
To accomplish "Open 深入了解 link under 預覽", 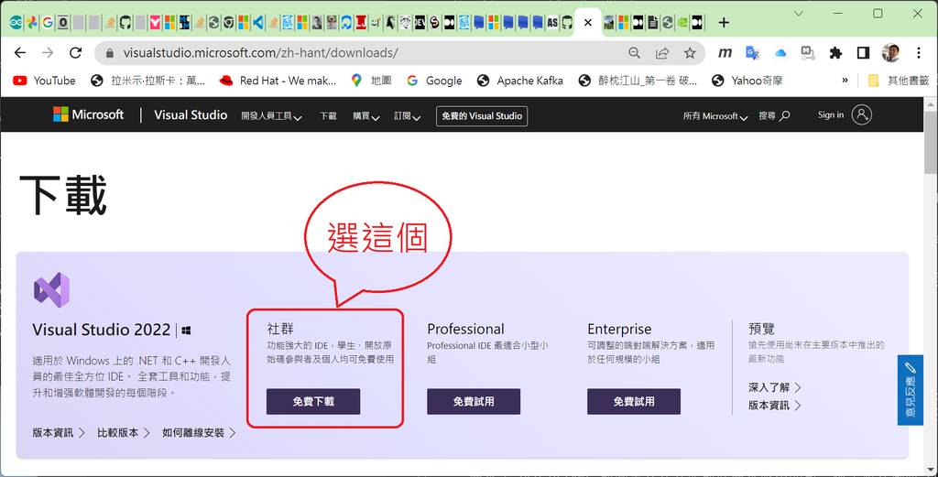I will tap(775, 387).
